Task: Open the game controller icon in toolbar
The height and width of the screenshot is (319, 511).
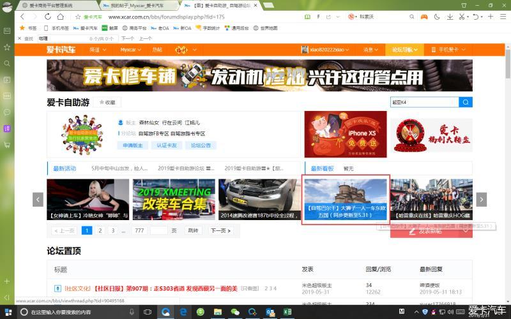Action: tap(424, 17)
